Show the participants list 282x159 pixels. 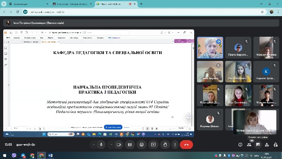click(x=249, y=144)
